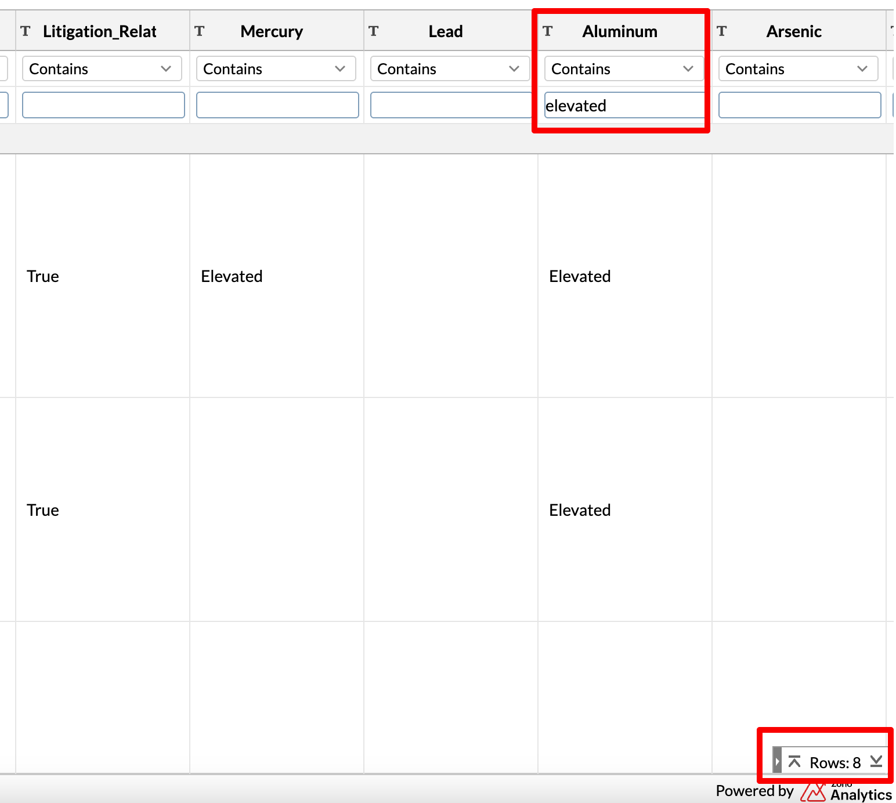Click Aluminum 'Elevated' cell in the Mercury-elevated row

625,276
